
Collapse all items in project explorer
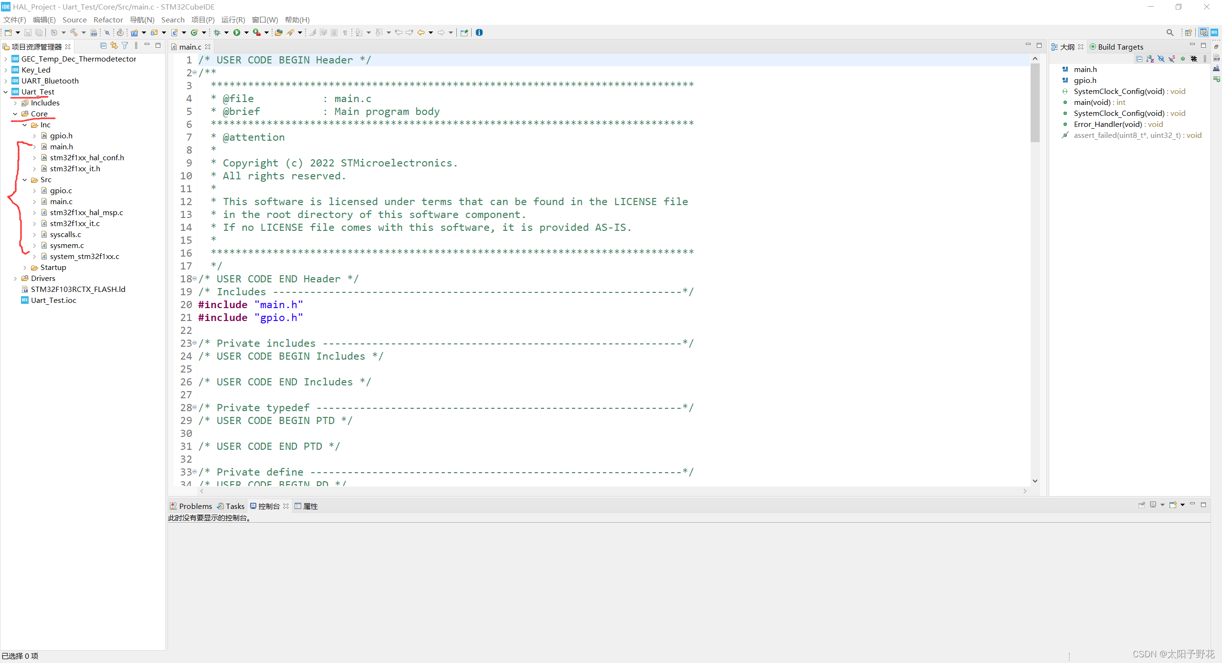[103, 46]
